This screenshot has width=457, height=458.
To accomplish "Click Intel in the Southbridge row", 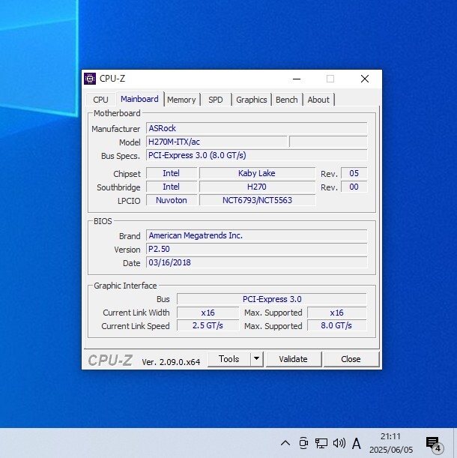I will 172,187.
